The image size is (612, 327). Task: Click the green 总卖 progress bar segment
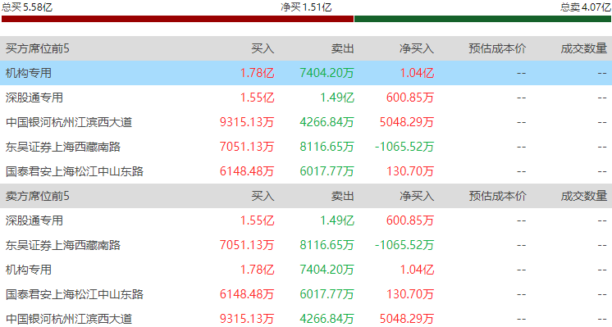(x=482, y=19)
